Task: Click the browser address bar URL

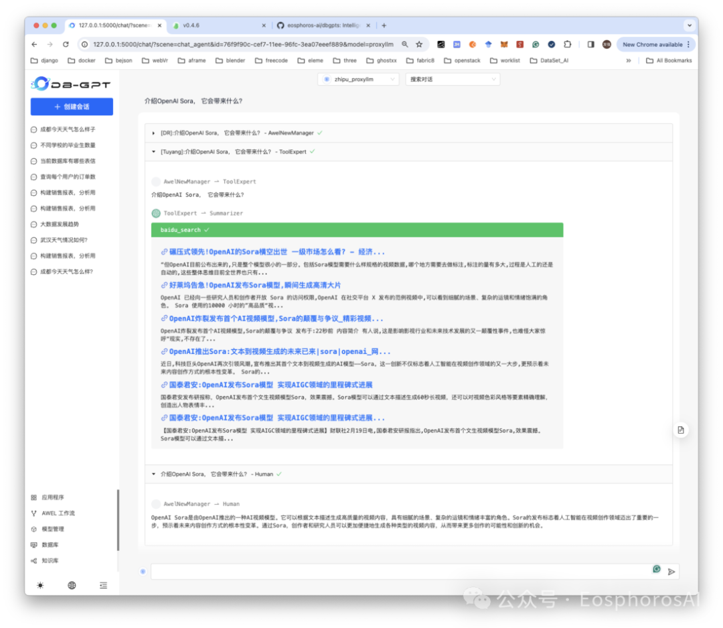Action: (243, 44)
